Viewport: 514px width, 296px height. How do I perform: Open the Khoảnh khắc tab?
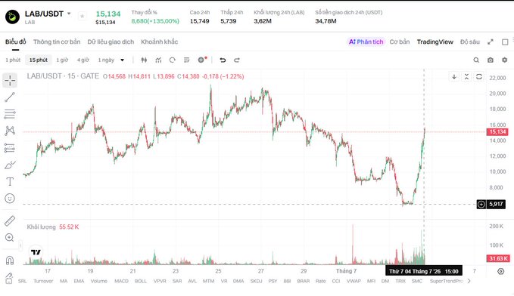coord(159,42)
